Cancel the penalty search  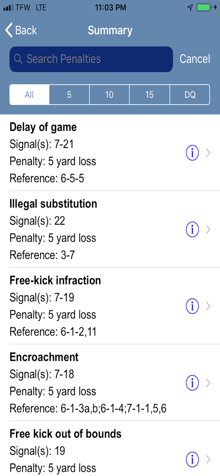pos(195,59)
